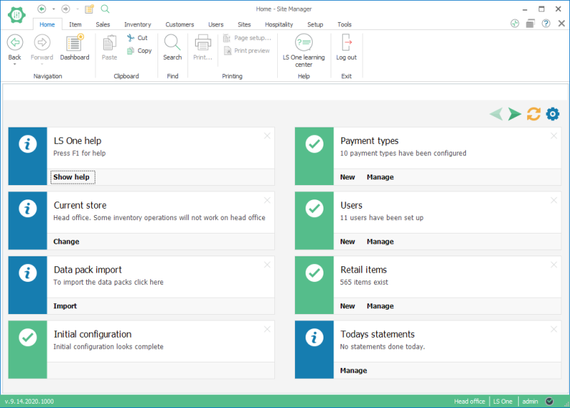
Task: Click the LS One application logo
Action: click(x=16, y=15)
